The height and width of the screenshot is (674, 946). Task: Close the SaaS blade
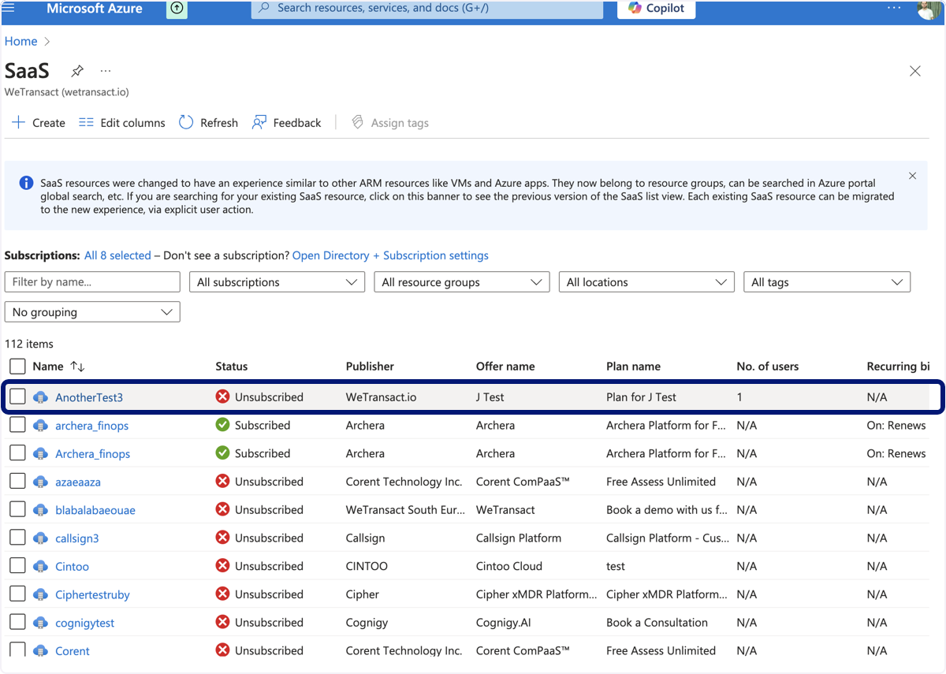pos(915,71)
